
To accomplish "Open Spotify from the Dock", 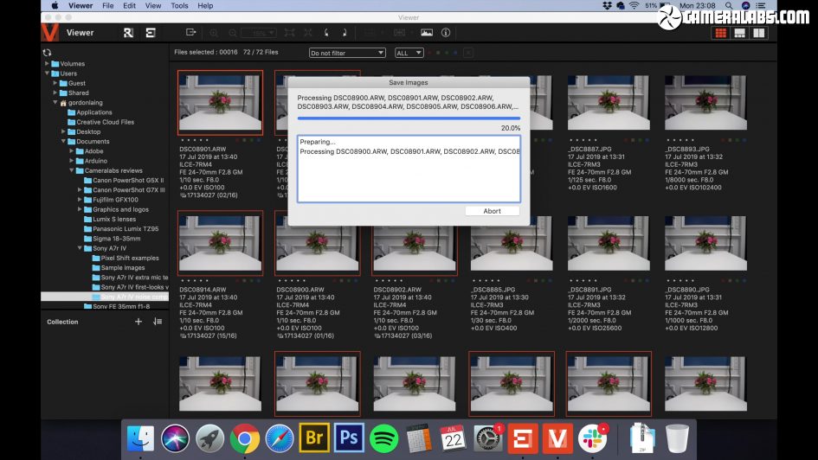I will click(x=383, y=438).
